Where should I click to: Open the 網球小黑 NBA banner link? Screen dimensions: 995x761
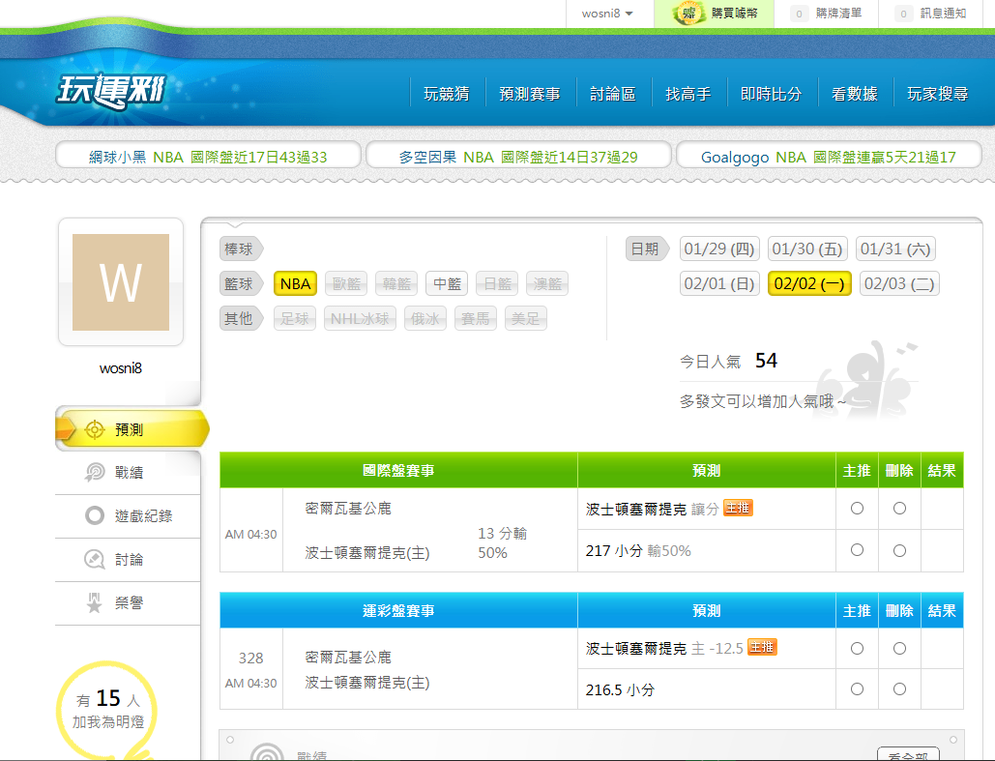point(208,157)
